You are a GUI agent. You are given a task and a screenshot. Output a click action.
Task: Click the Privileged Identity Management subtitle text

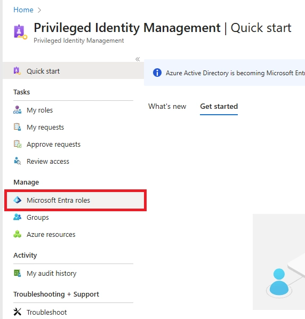(79, 41)
